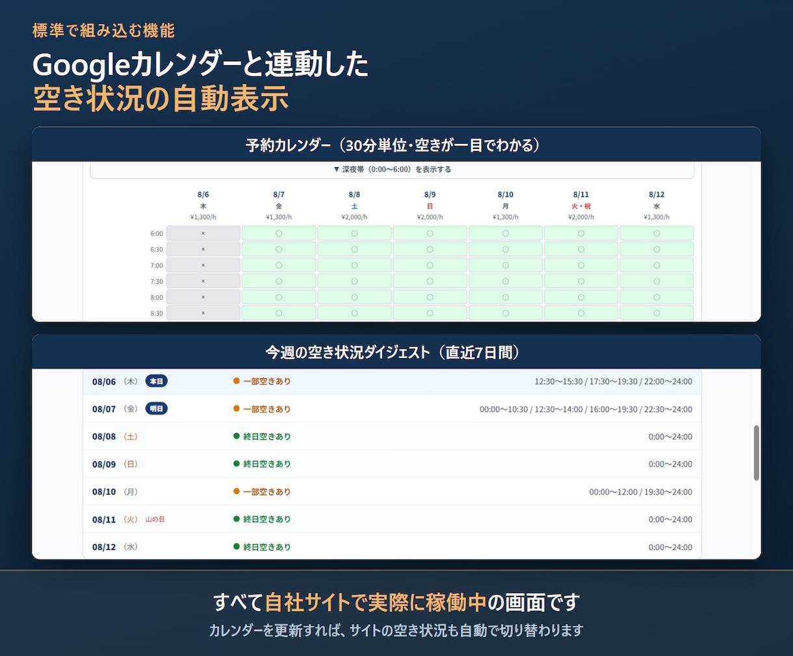Click the 一部空きあり status for 08/07

click(262, 409)
